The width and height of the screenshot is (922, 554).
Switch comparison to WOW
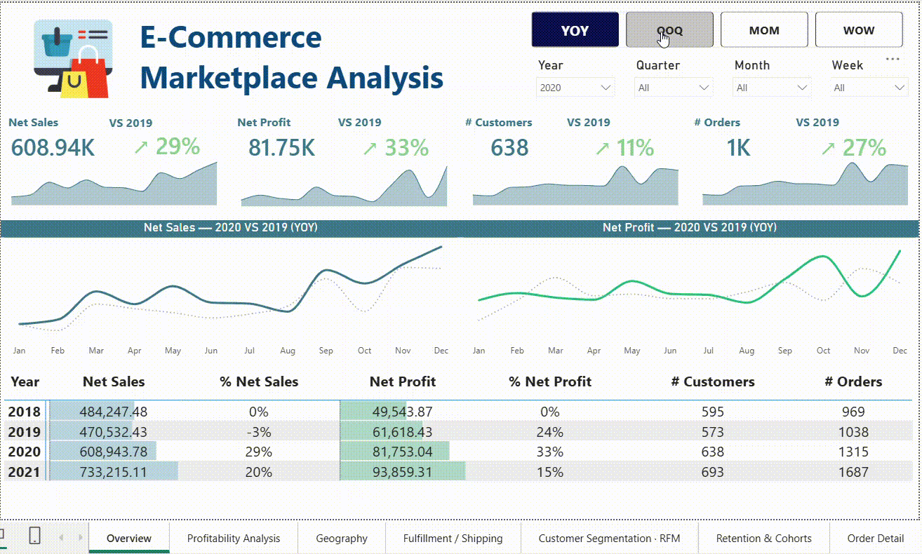click(x=859, y=30)
